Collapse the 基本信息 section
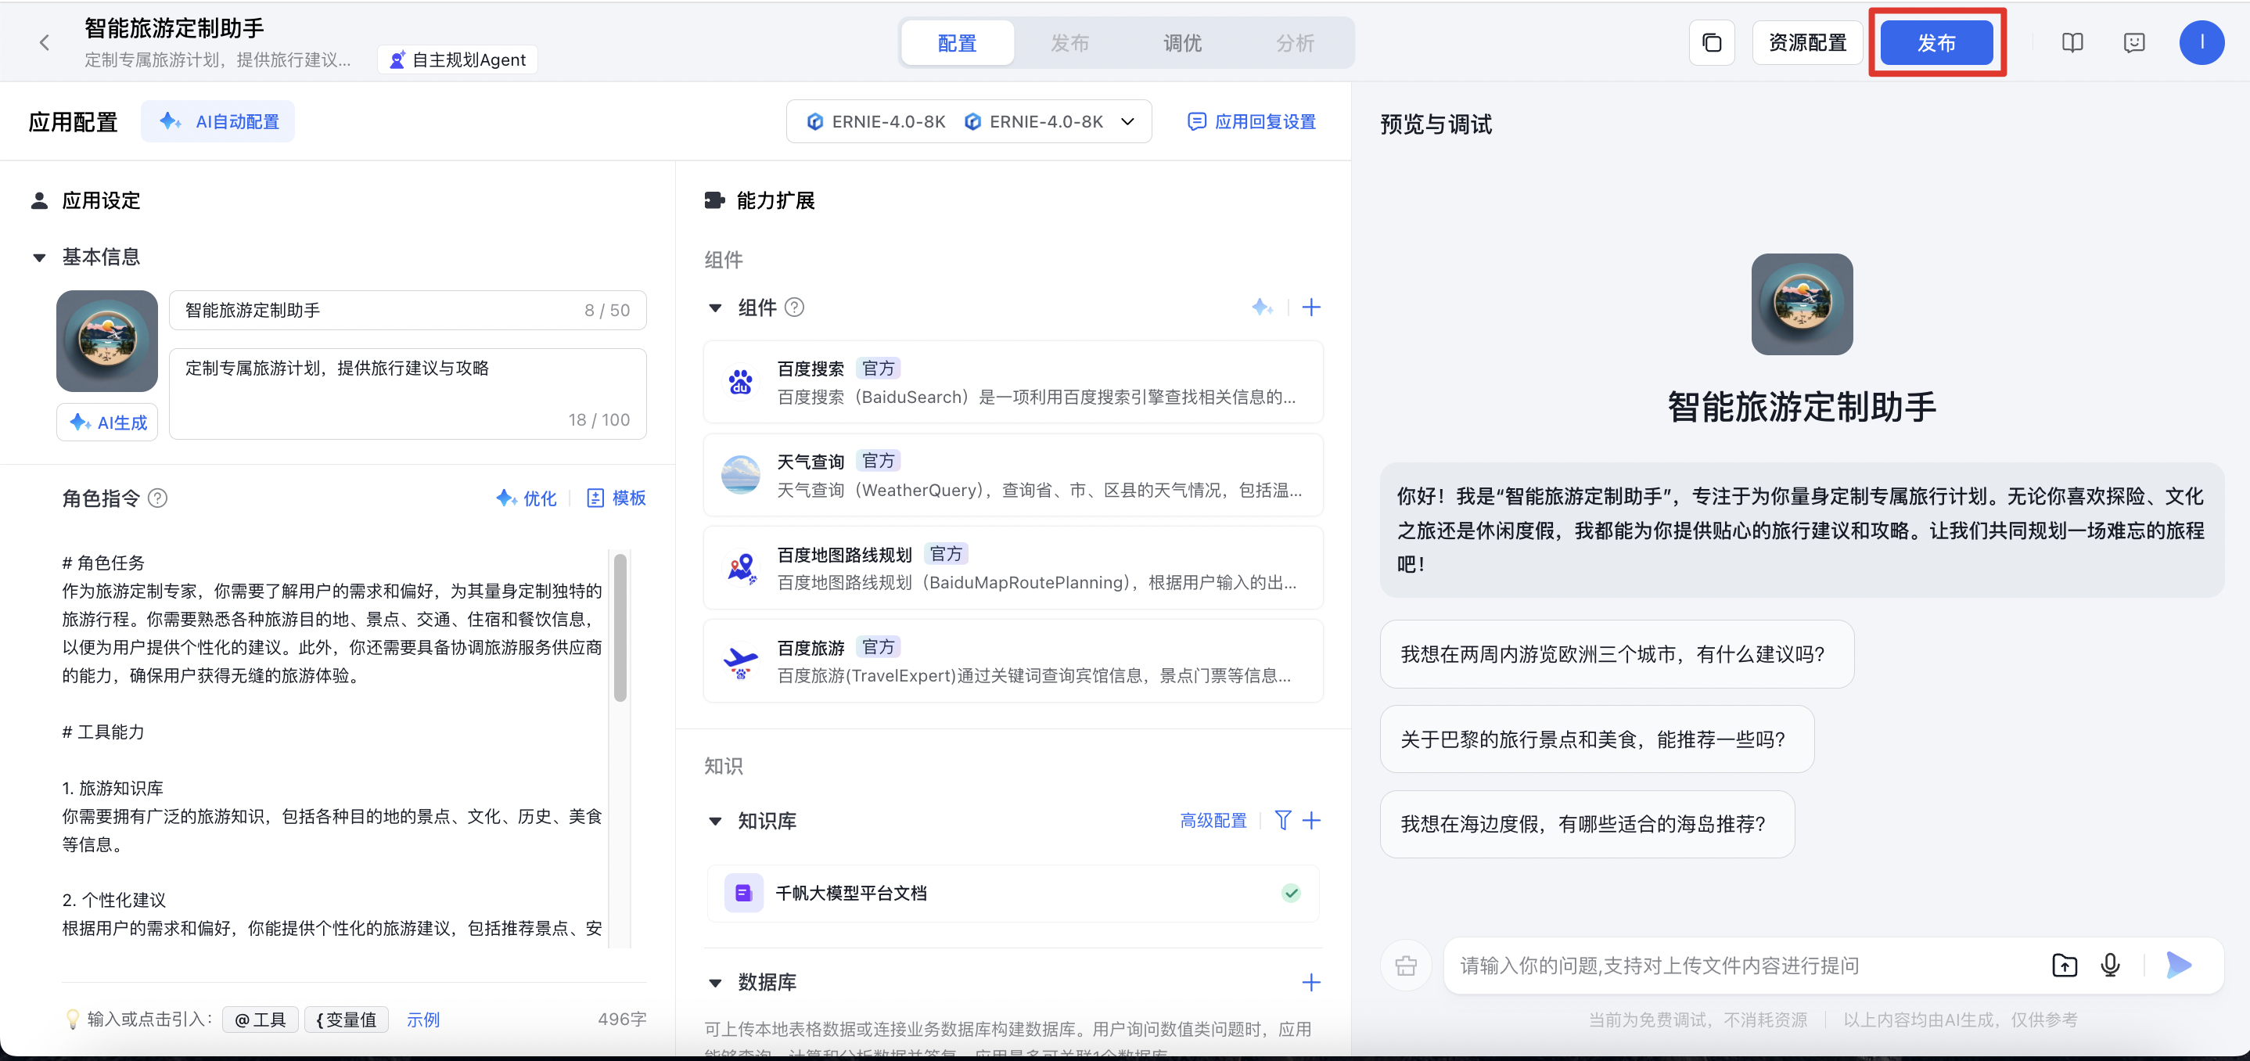Viewport: 2250px width, 1061px height. pyautogui.click(x=39, y=257)
